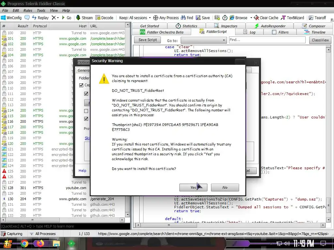Open the Edit menu
The height and width of the screenshot is (250, 334).
tap(16, 10)
